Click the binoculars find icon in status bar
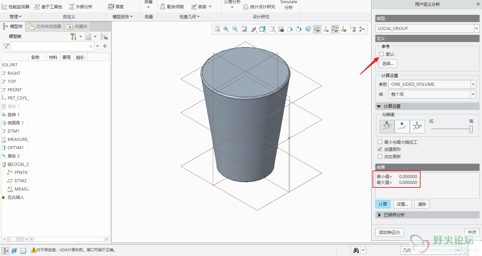The width and height of the screenshot is (482, 256). click(x=355, y=250)
